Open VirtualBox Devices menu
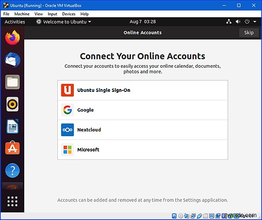This screenshot has width=262, height=220. coord(69,14)
